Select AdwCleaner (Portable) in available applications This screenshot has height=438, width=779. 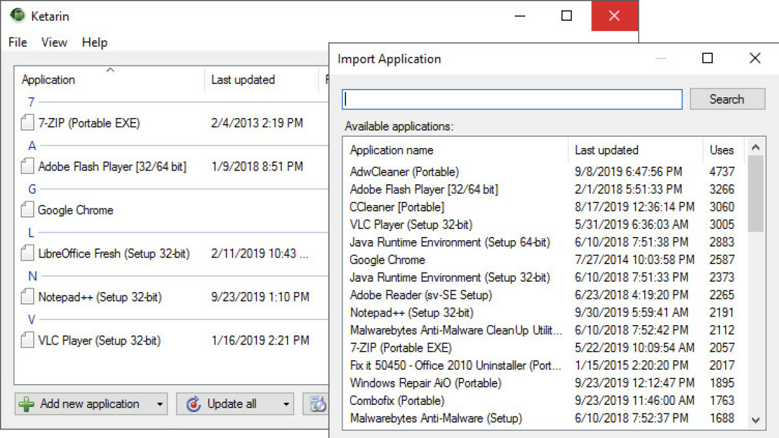(404, 172)
